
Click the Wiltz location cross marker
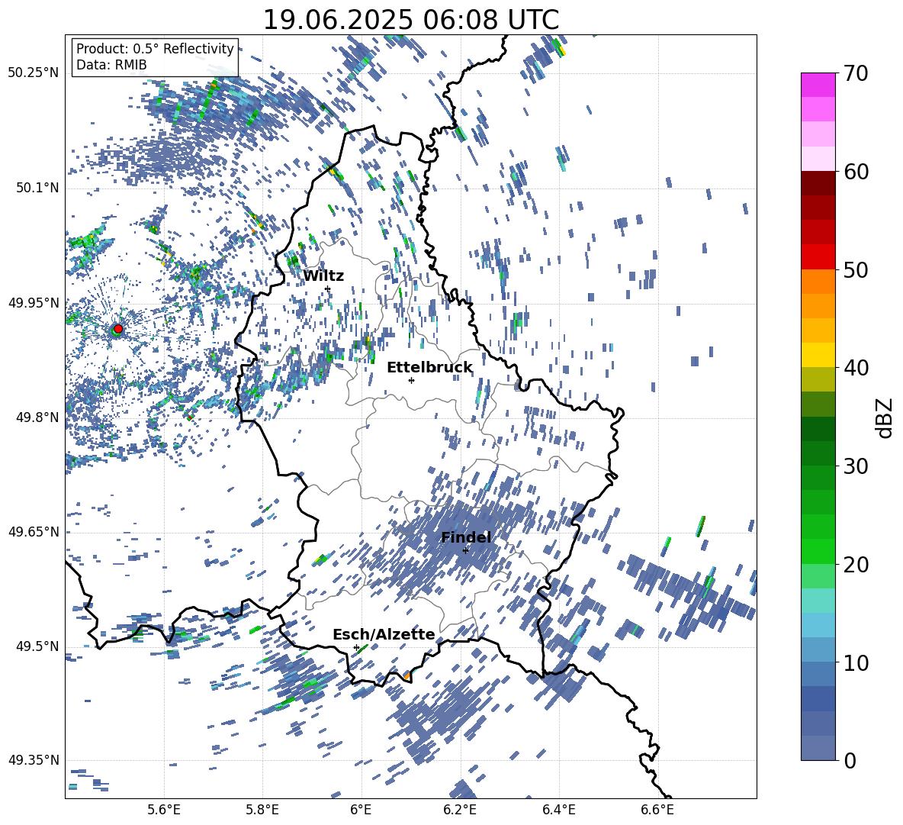(x=328, y=288)
